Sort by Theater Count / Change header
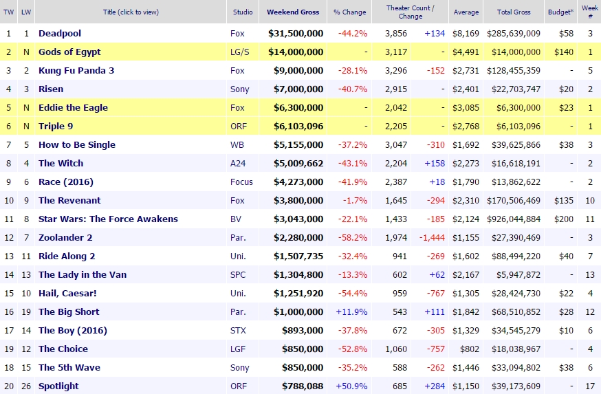601x394 pixels. tap(410, 12)
